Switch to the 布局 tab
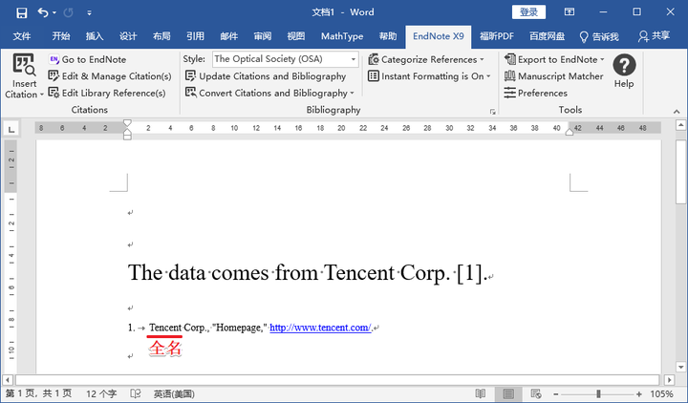 pyautogui.click(x=161, y=36)
